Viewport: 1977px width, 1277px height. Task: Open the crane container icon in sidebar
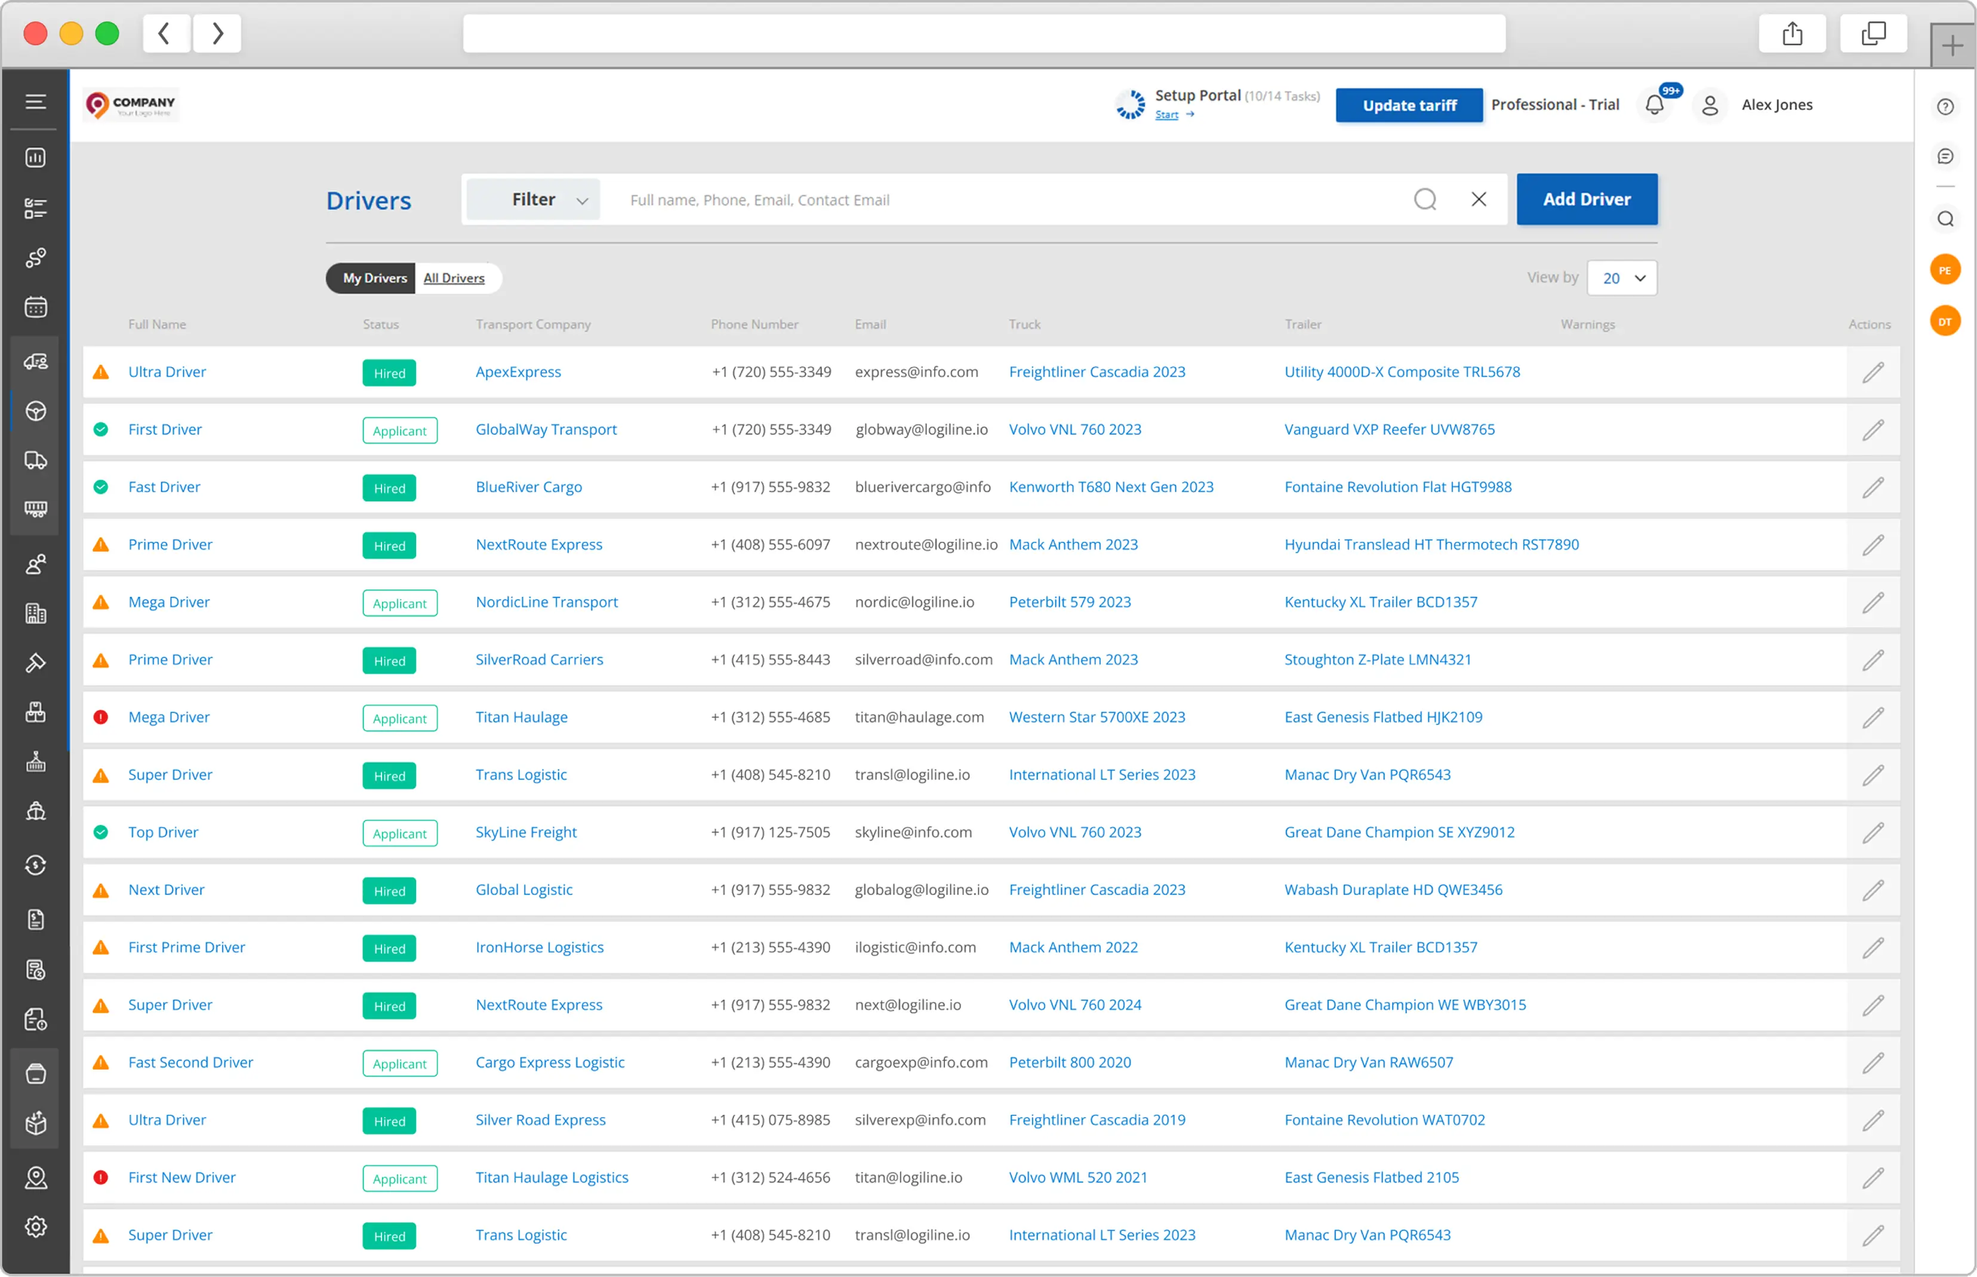point(35,762)
